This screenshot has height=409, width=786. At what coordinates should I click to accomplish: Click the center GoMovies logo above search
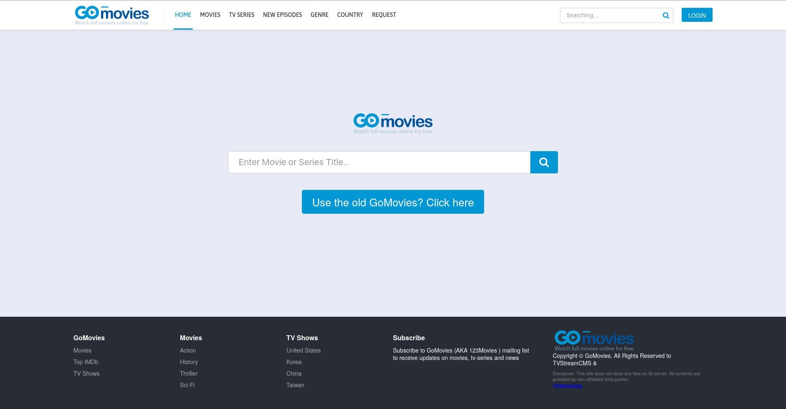click(x=393, y=124)
